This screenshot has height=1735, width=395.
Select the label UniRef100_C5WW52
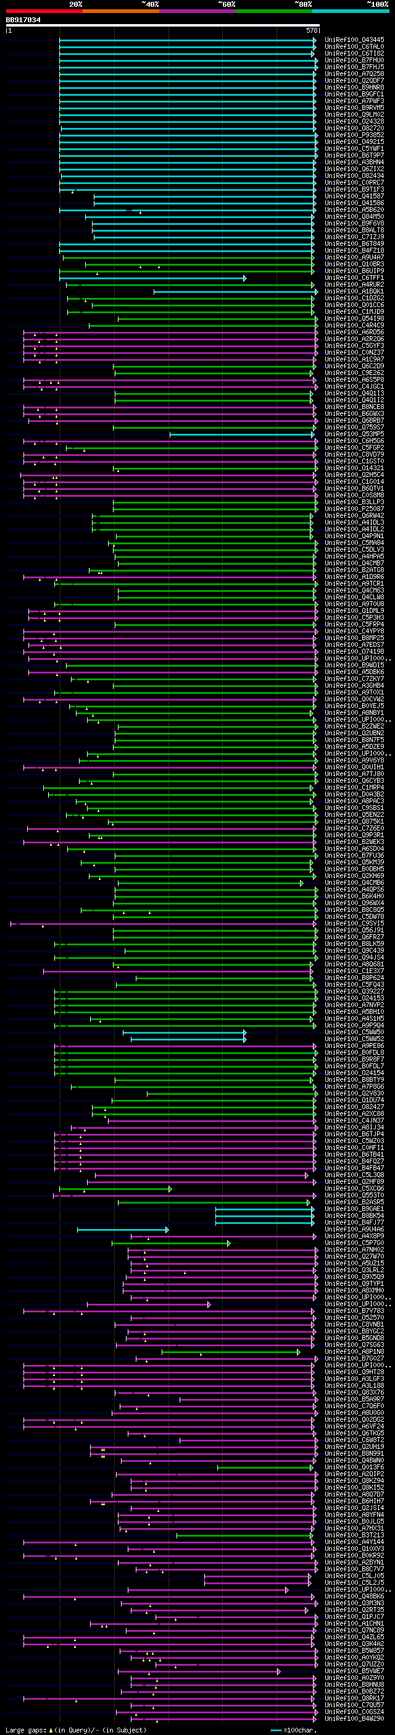click(355, 1039)
